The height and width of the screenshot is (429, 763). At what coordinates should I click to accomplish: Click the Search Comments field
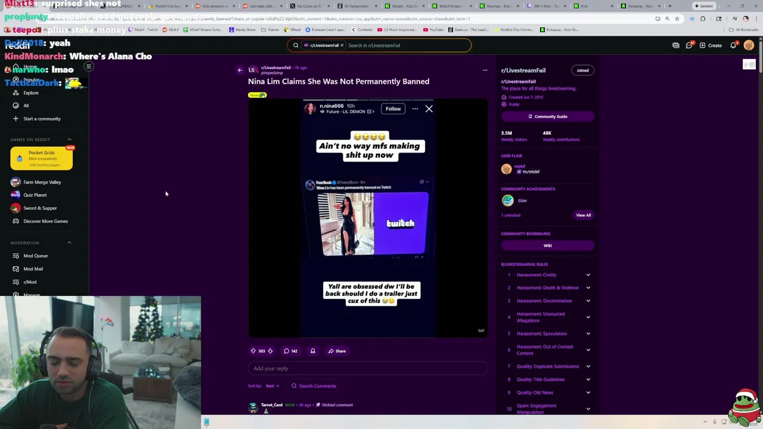(317, 386)
